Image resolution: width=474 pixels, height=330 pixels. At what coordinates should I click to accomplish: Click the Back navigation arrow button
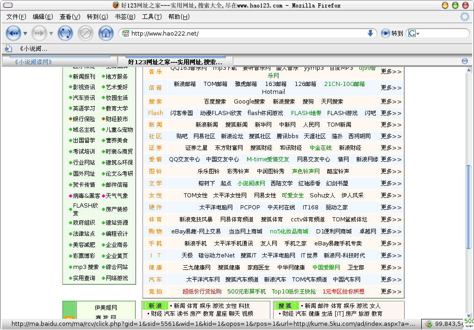click(13, 33)
